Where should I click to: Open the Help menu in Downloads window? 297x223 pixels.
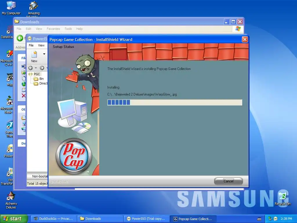tap(79, 29)
